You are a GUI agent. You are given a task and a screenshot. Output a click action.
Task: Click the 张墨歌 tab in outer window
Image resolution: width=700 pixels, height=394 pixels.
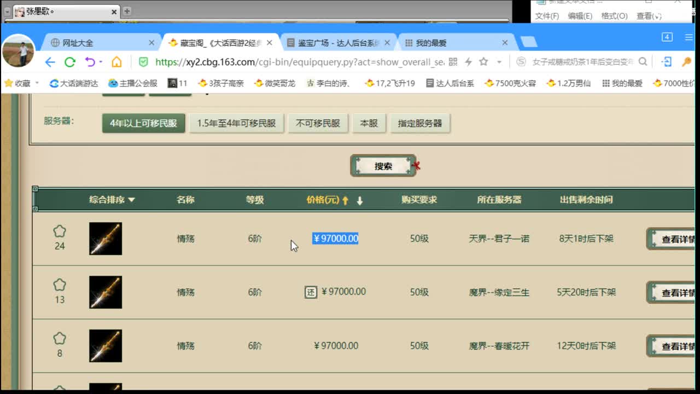[x=66, y=11]
